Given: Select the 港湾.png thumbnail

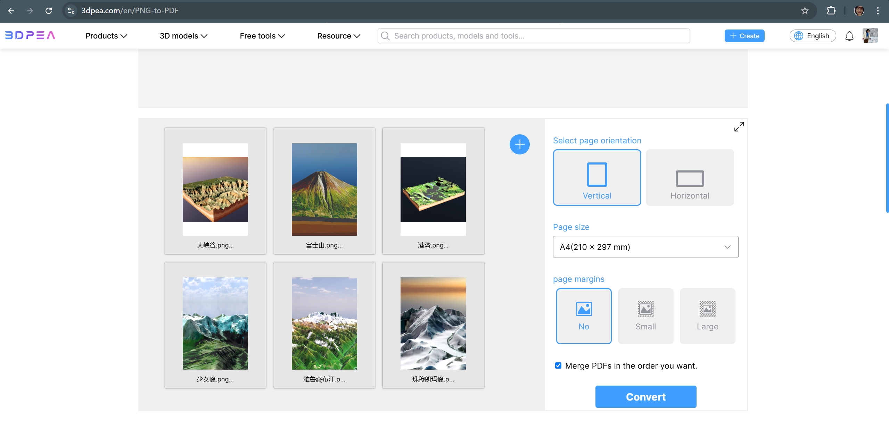Looking at the screenshot, I should pyautogui.click(x=433, y=190).
